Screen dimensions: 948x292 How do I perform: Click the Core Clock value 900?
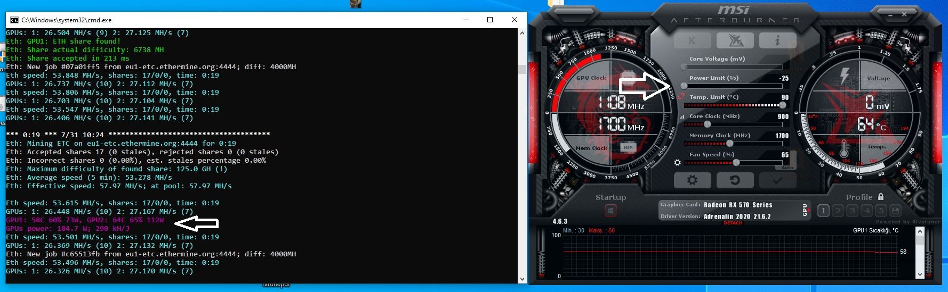coord(783,116)
